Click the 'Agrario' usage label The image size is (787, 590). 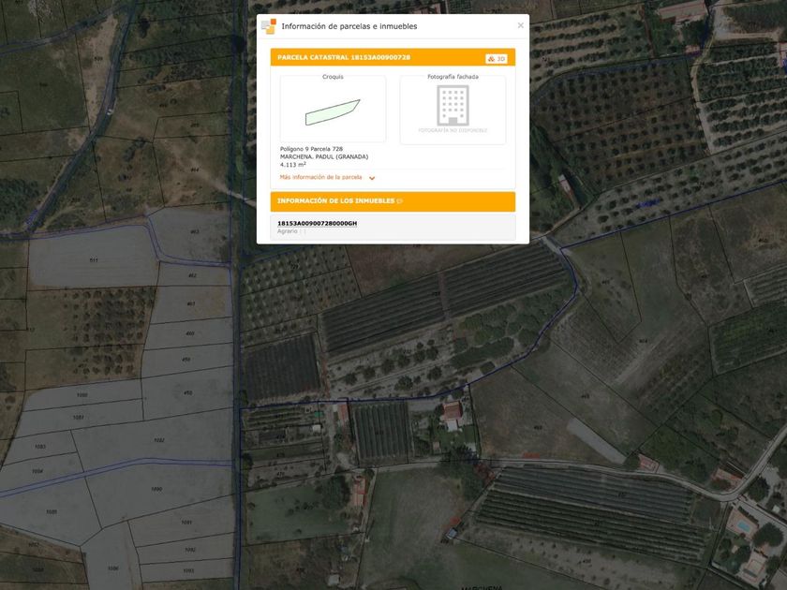(287, 231)
